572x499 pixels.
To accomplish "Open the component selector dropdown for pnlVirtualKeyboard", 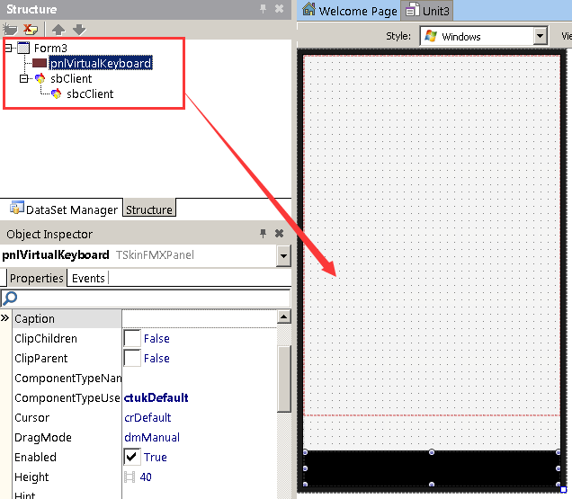I will [x=283, y=256].
